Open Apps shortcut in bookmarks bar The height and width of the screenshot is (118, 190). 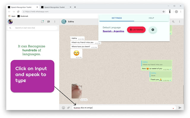tap(12, 16)
